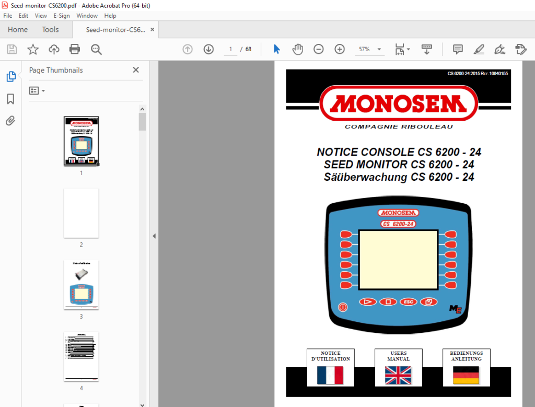The height and width of the screenshot is (407, 535).
Task: Click thumbnails scrollbar down arrow
Action: click(142, 404)
